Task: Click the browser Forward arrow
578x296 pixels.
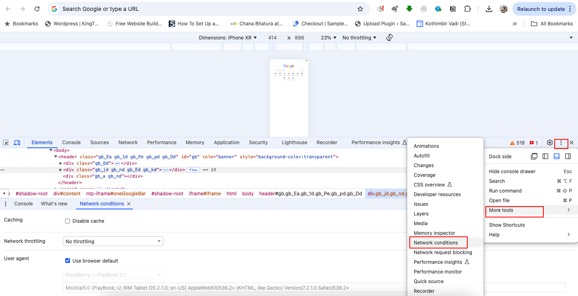Action: point(23,9)
